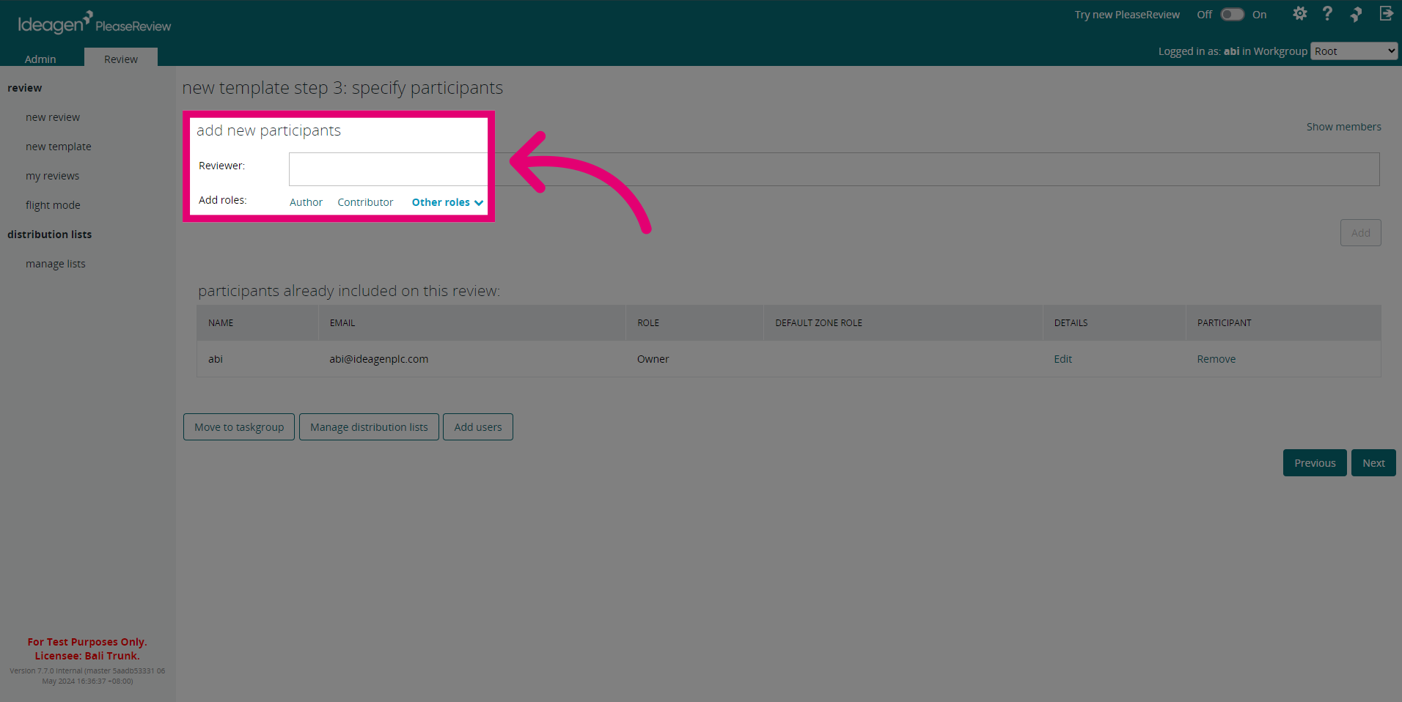
Task: Select flight mode in sidebar
Action: pyautogui.click(x=53, y=205)
